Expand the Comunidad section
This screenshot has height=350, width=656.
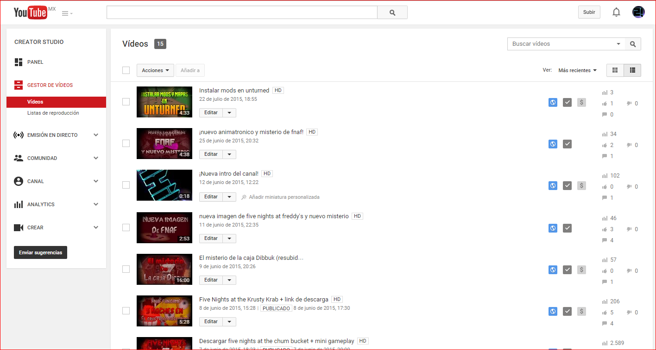(96, 158)
